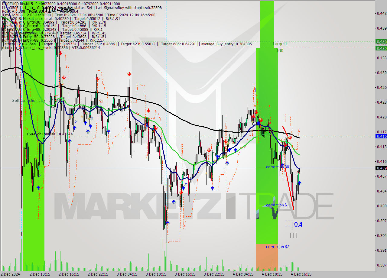The image size is (387, 278).
Task: Select the 'Target 423: 0.55012' text
Action: click(139, 44)
